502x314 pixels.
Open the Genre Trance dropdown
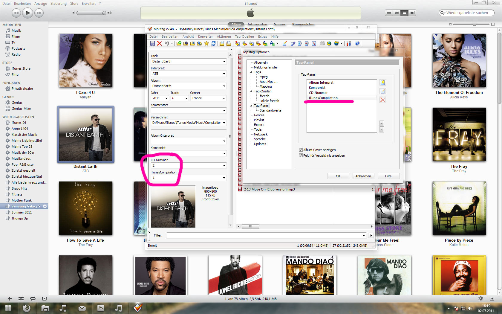[x=224, y=98]
